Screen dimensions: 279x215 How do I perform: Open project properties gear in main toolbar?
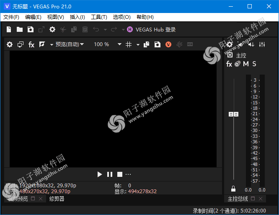52,29
